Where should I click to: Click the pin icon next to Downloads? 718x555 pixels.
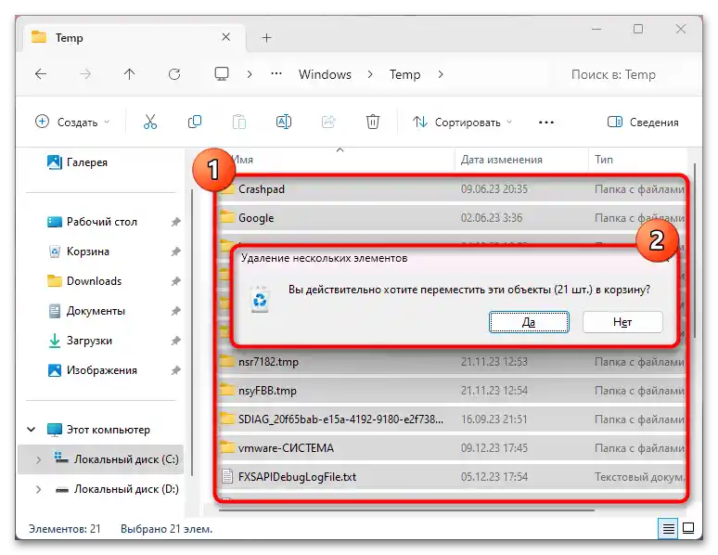(x=176, y=281)
